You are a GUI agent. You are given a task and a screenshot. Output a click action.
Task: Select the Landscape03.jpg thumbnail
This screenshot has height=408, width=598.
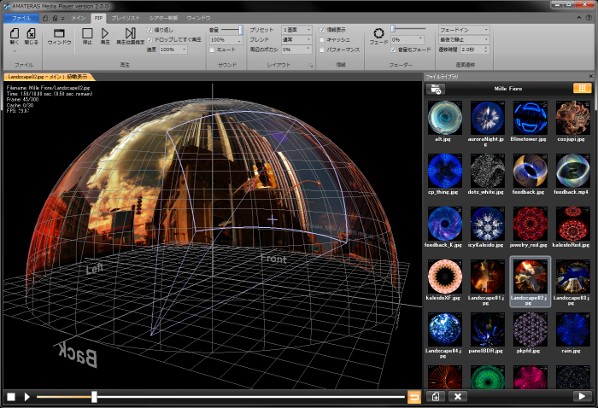pyautogui.click(x=573, y=277)
